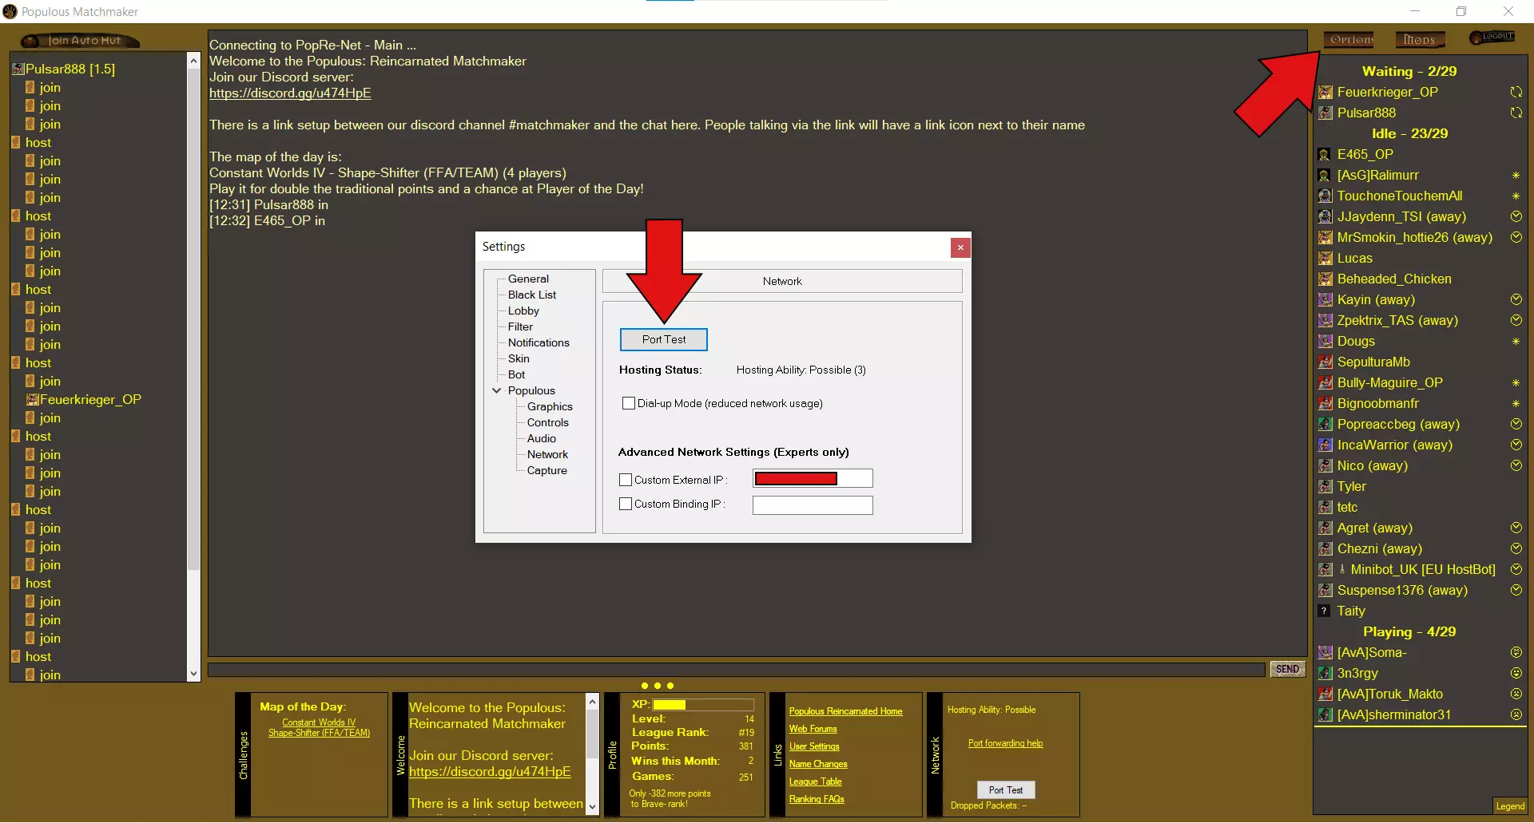Open the Lobby settings page

click(x=523, y=311)
